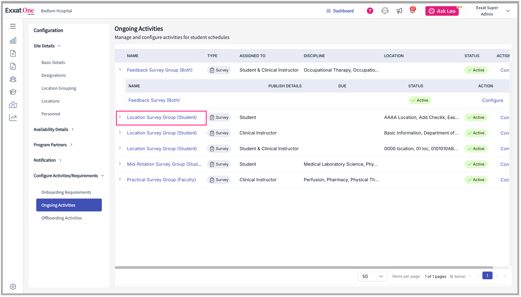Go to Offboarding Activities menu item
This screenshot has height=297, width=521.
coord(62,218)
